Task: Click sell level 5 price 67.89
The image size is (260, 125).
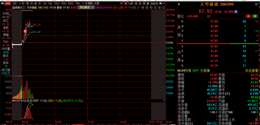Action: pyautogui.click(x=214, y=21)
